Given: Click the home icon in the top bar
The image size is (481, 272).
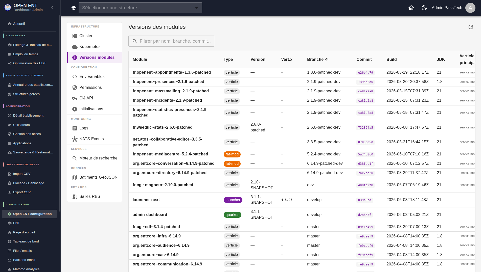Looking at the screenshot, I should tap(411, 8).
